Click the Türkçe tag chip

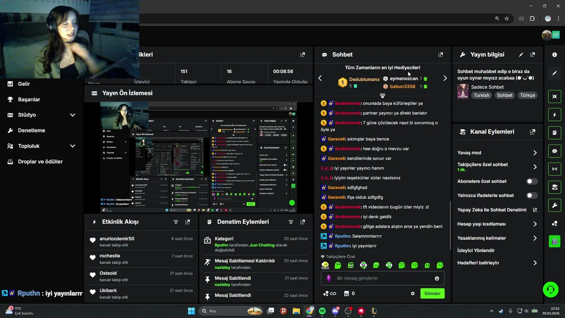coord(527,95)
